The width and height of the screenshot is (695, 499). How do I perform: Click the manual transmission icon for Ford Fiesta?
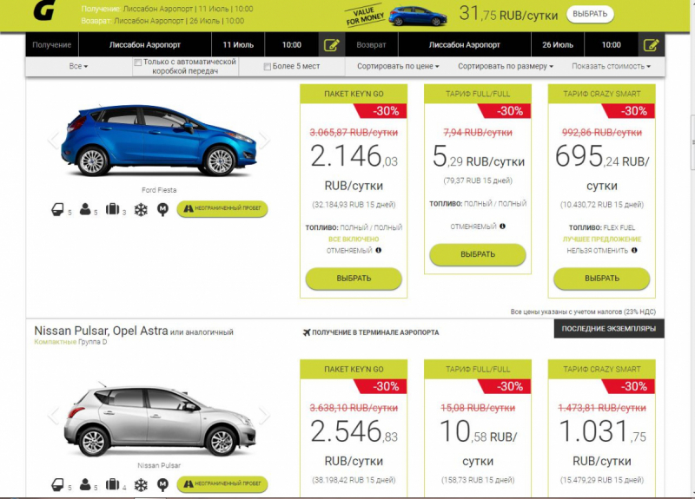tap(162, 209)
